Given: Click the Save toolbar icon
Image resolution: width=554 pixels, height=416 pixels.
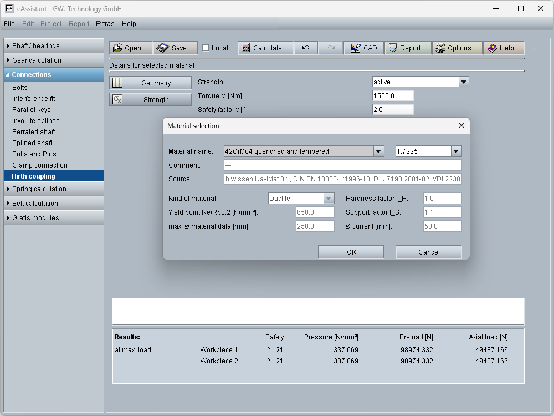Looking at the screenshot, I should click(162, 48).
